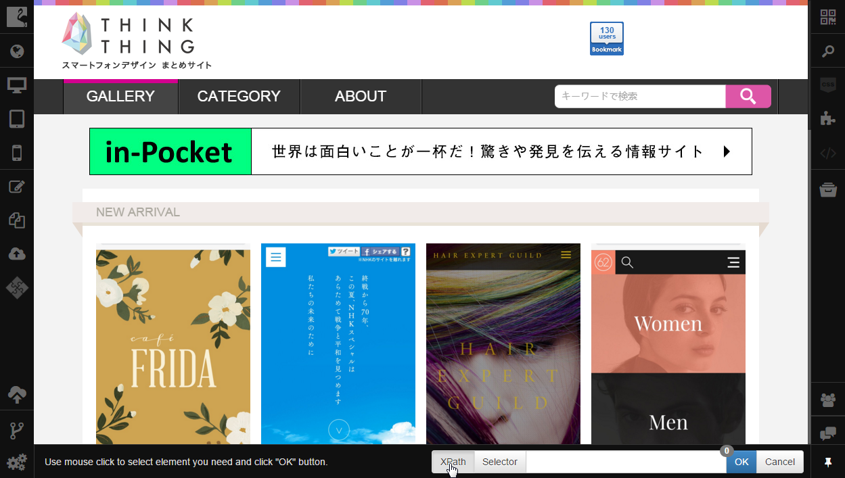Open the puzzle piece plugins icon

828,118
